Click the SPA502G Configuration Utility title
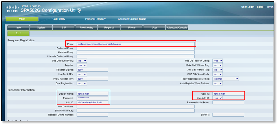Screen dimensions: 278x125 (51, 10)
